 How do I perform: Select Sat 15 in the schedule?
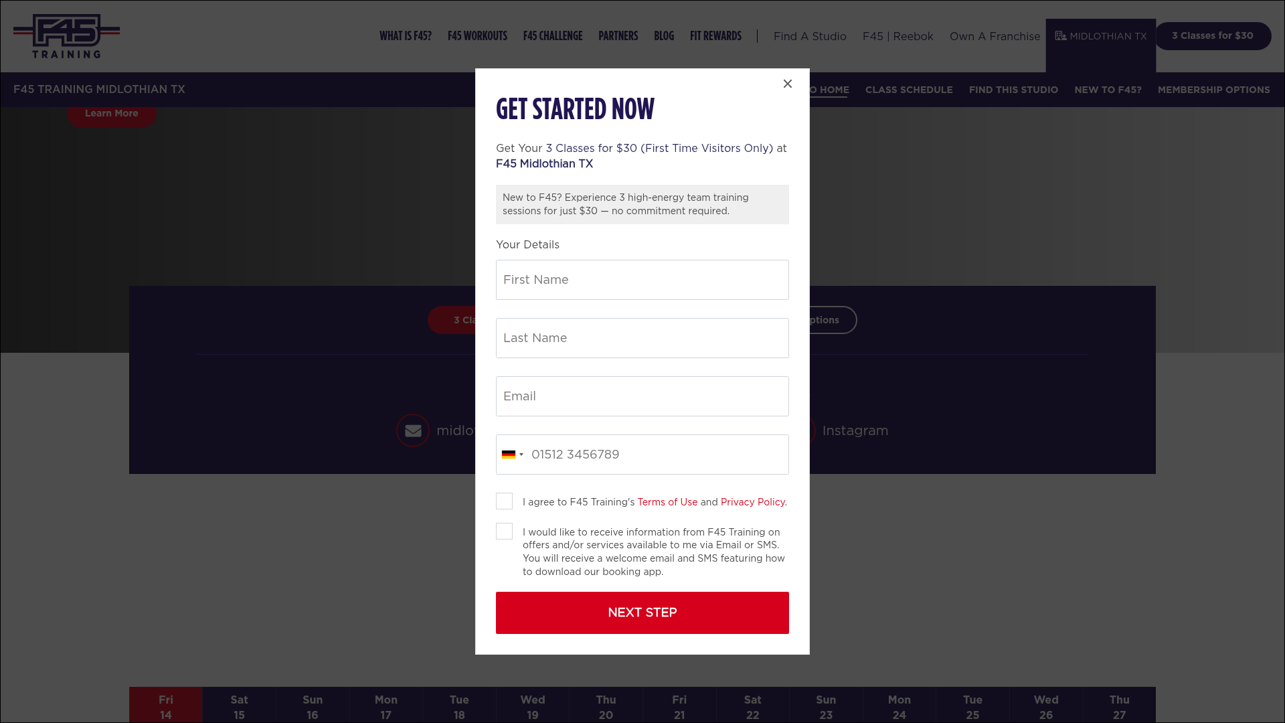pyautogui.click(x=239, y=707)
